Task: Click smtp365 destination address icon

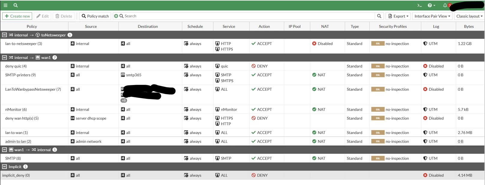Action: click(123, 75)
